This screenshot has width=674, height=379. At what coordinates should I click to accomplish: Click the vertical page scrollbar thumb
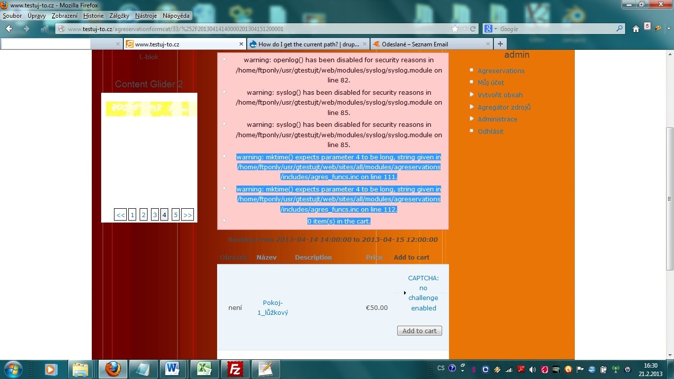670,198
